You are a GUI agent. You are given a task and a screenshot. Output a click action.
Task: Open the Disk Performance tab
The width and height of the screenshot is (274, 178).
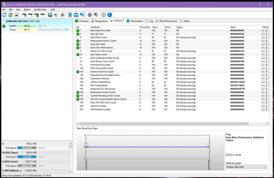click(166, 21)
